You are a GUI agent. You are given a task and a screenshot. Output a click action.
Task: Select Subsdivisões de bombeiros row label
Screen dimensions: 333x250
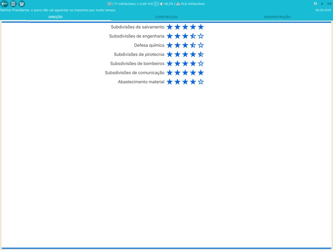pos(137,64)
